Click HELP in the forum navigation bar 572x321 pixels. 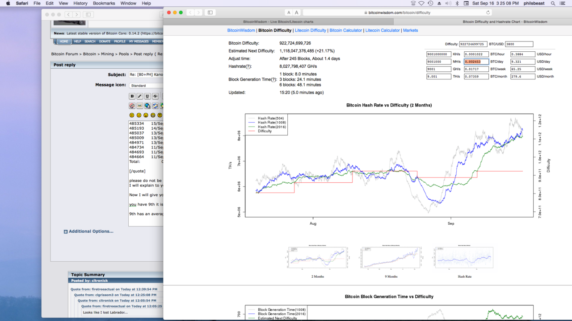pyautogui.click(x=77, y=41)
